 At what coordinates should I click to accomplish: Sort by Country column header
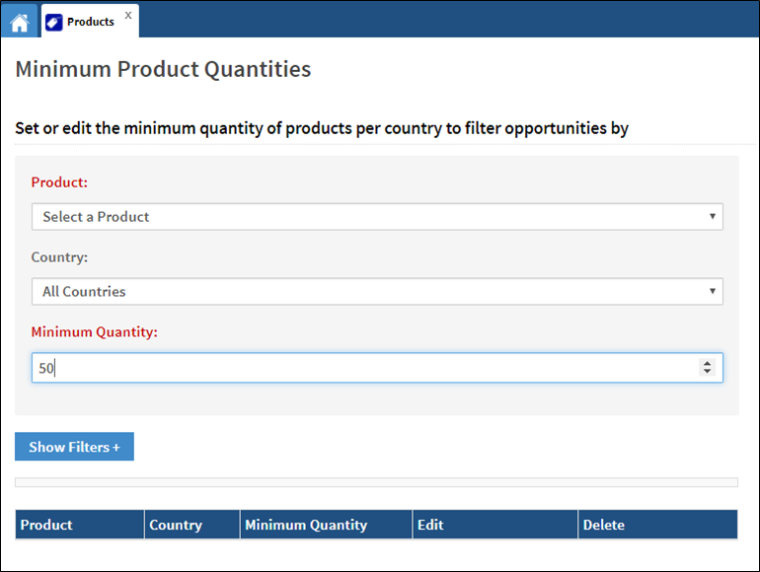tap(191, 525)
